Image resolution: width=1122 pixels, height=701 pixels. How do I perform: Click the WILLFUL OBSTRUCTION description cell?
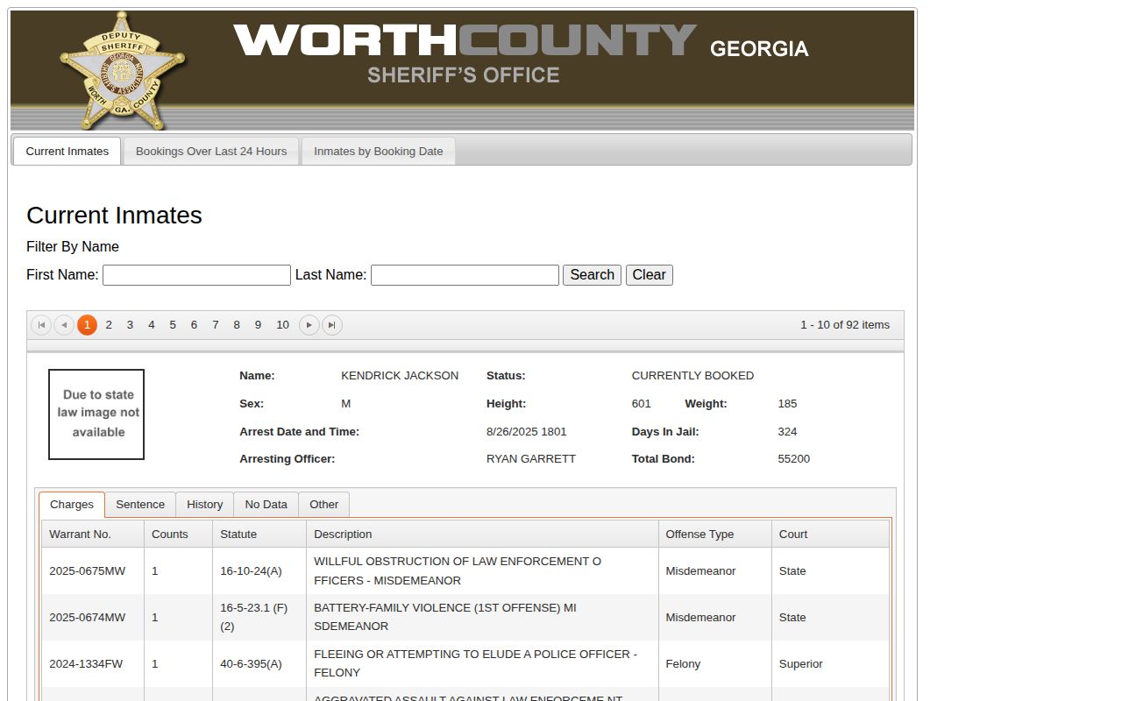click(x=483, y=571)
